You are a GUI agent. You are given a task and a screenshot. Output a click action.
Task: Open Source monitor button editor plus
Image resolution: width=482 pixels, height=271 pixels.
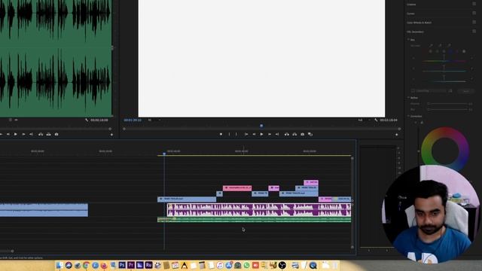point(111,135)
